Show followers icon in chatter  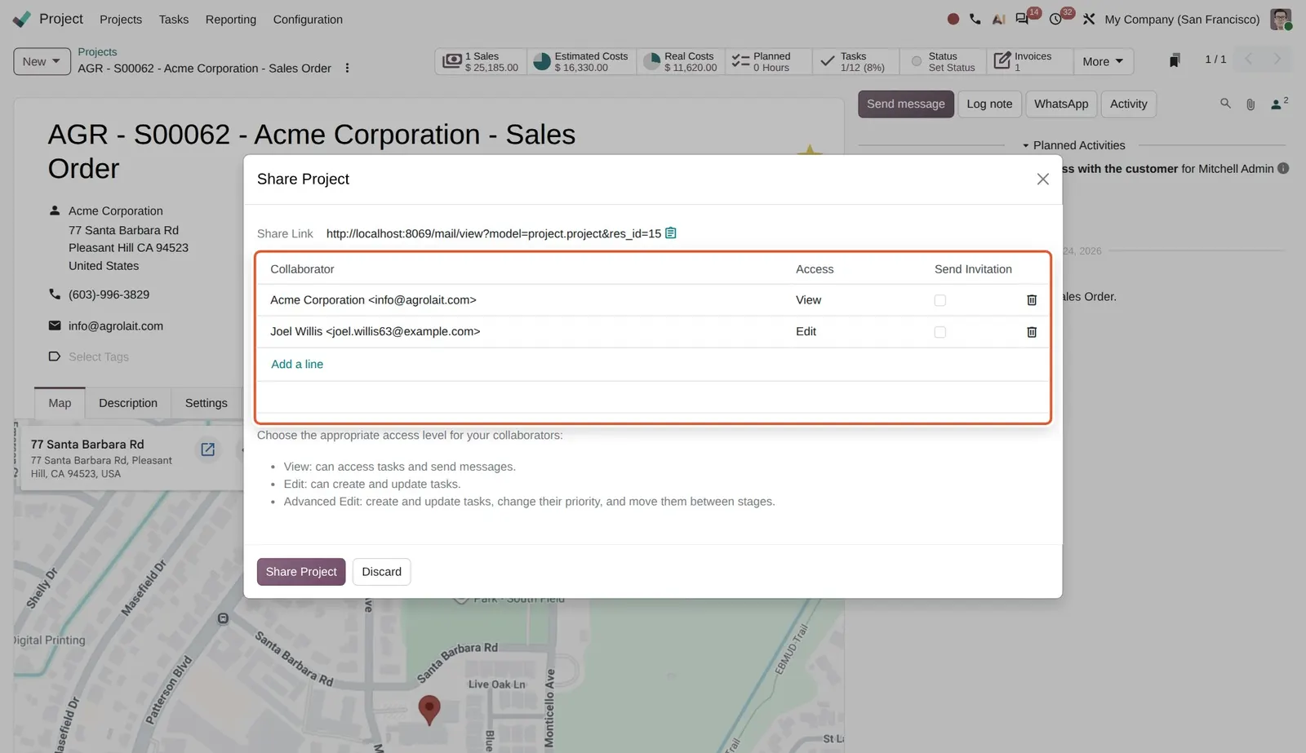(1278, 104)
